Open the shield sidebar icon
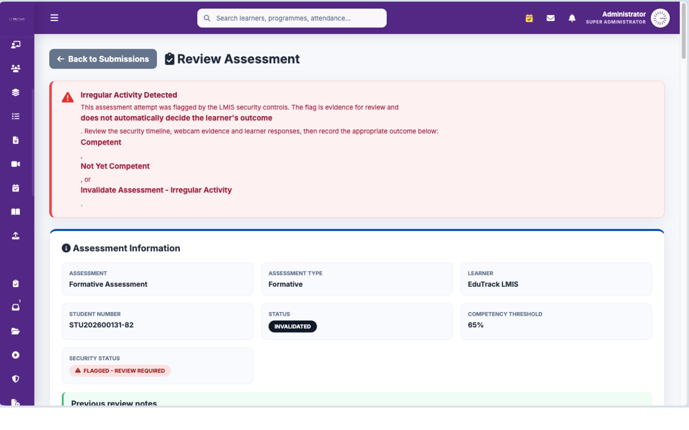This screenshot has width=689, height=430. [x=16, y=379]
